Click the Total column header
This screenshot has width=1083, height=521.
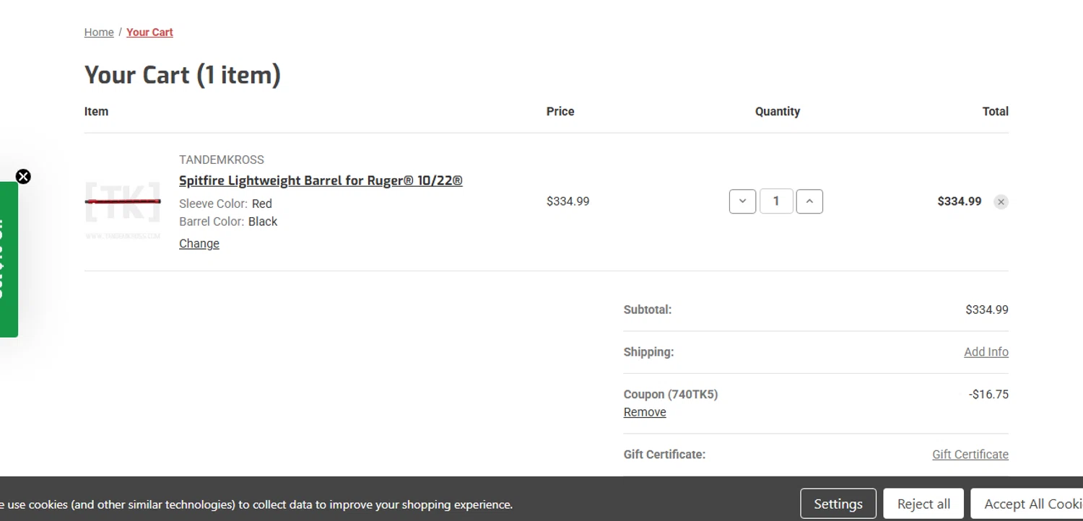coord(996,112)
